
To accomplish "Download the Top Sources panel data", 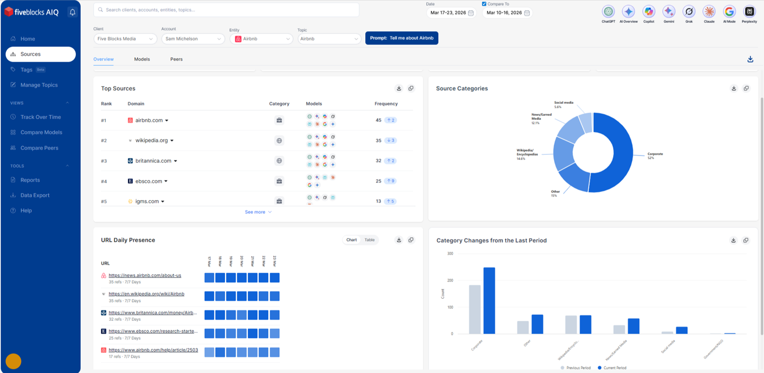I will (399, 89).
